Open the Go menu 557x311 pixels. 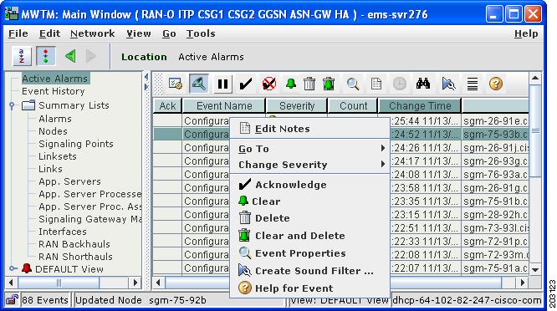coord(169,33)
